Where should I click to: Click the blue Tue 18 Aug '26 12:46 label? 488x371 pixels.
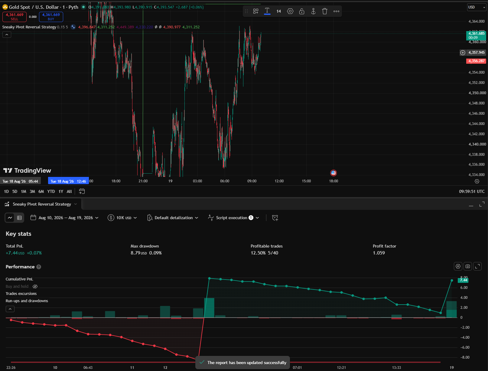coord(68,181)
